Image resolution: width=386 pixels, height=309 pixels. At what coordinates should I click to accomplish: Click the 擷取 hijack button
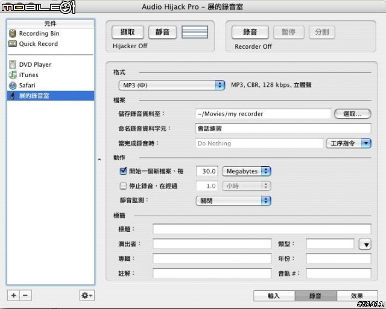[128, 32]
